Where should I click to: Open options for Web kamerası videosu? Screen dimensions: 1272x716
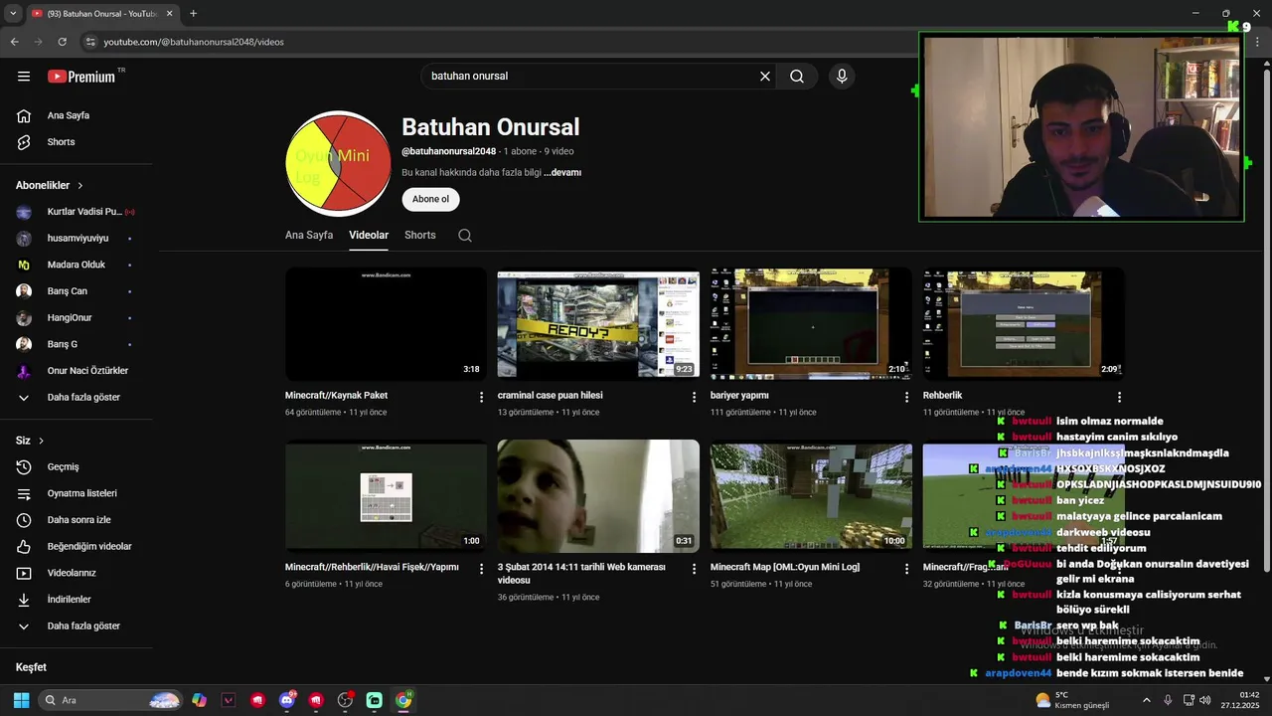[x=695, y=569]
